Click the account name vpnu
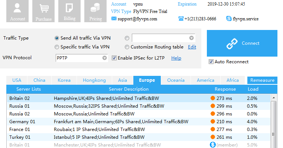Image resolution: width=283 pixels, height=148 pixels. tap(138, 4)
